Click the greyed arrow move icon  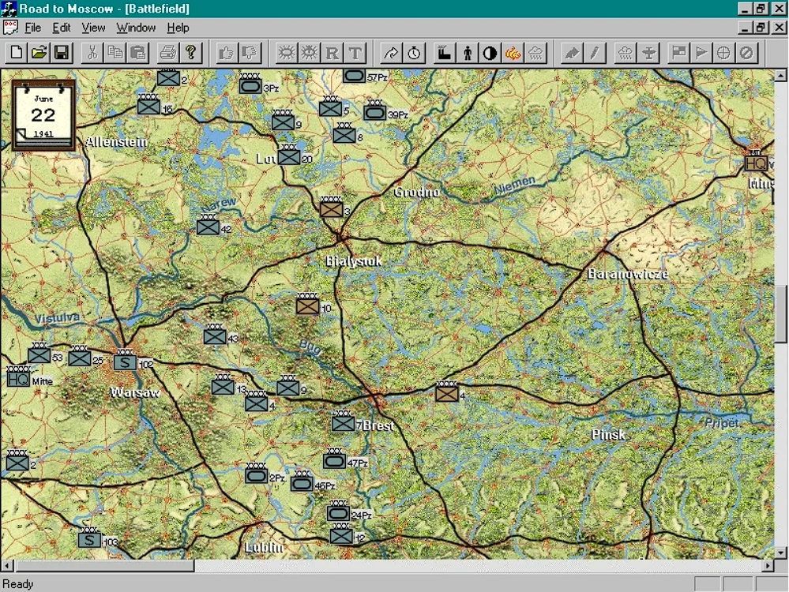pyautogui.click(x=572, y=53)
